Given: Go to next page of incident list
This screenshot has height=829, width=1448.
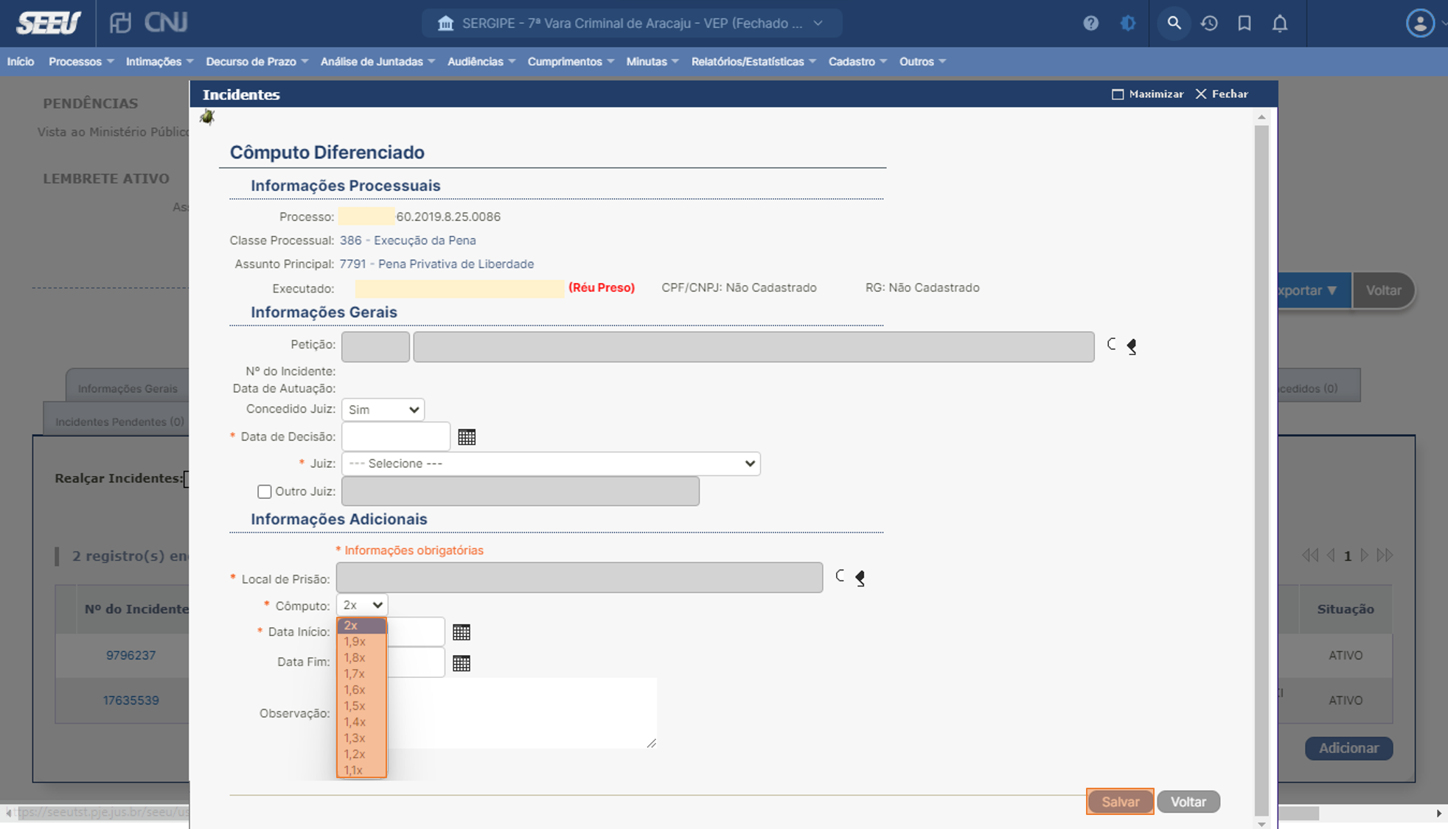Looking at the screenshot, I should 1364,555.
